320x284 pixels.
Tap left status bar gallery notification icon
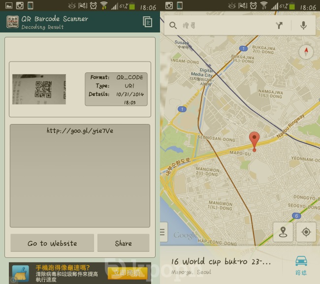8,5
